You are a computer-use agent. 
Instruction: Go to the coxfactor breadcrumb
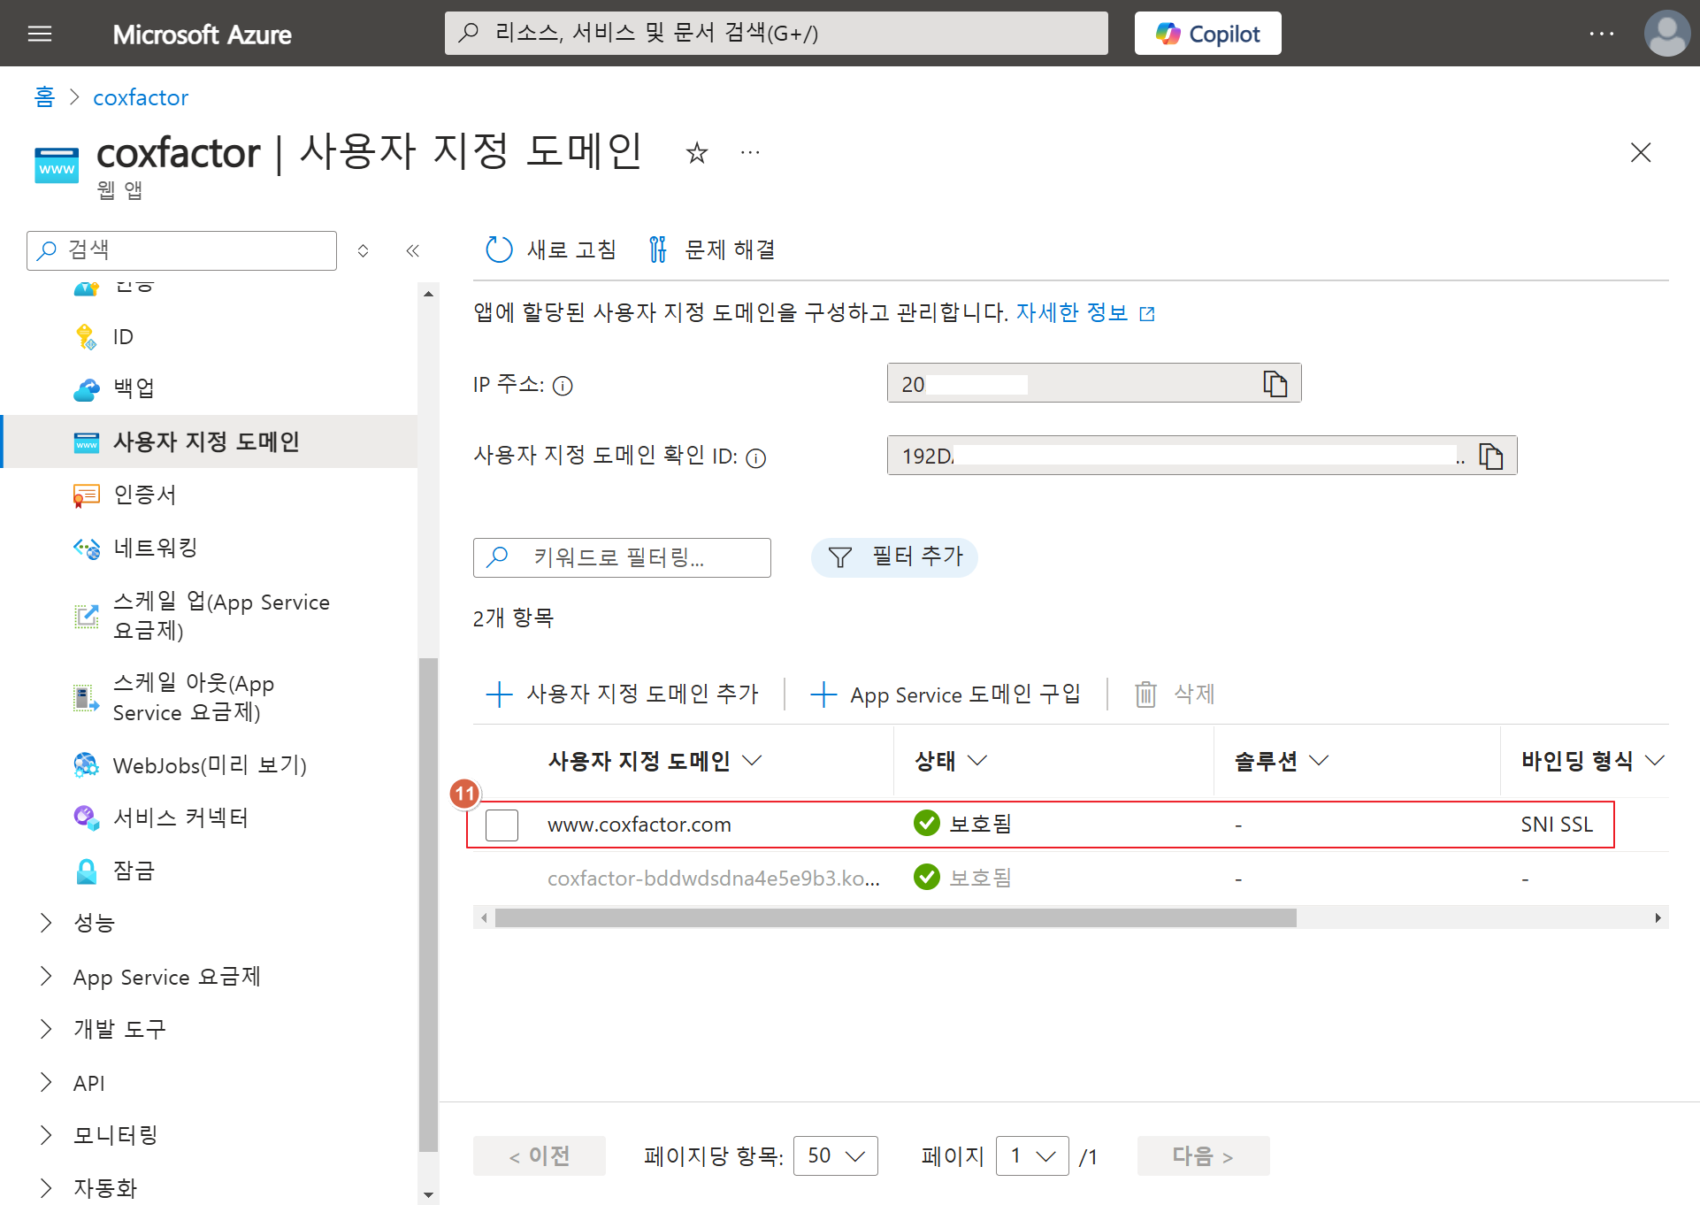[x=141, y=97]
